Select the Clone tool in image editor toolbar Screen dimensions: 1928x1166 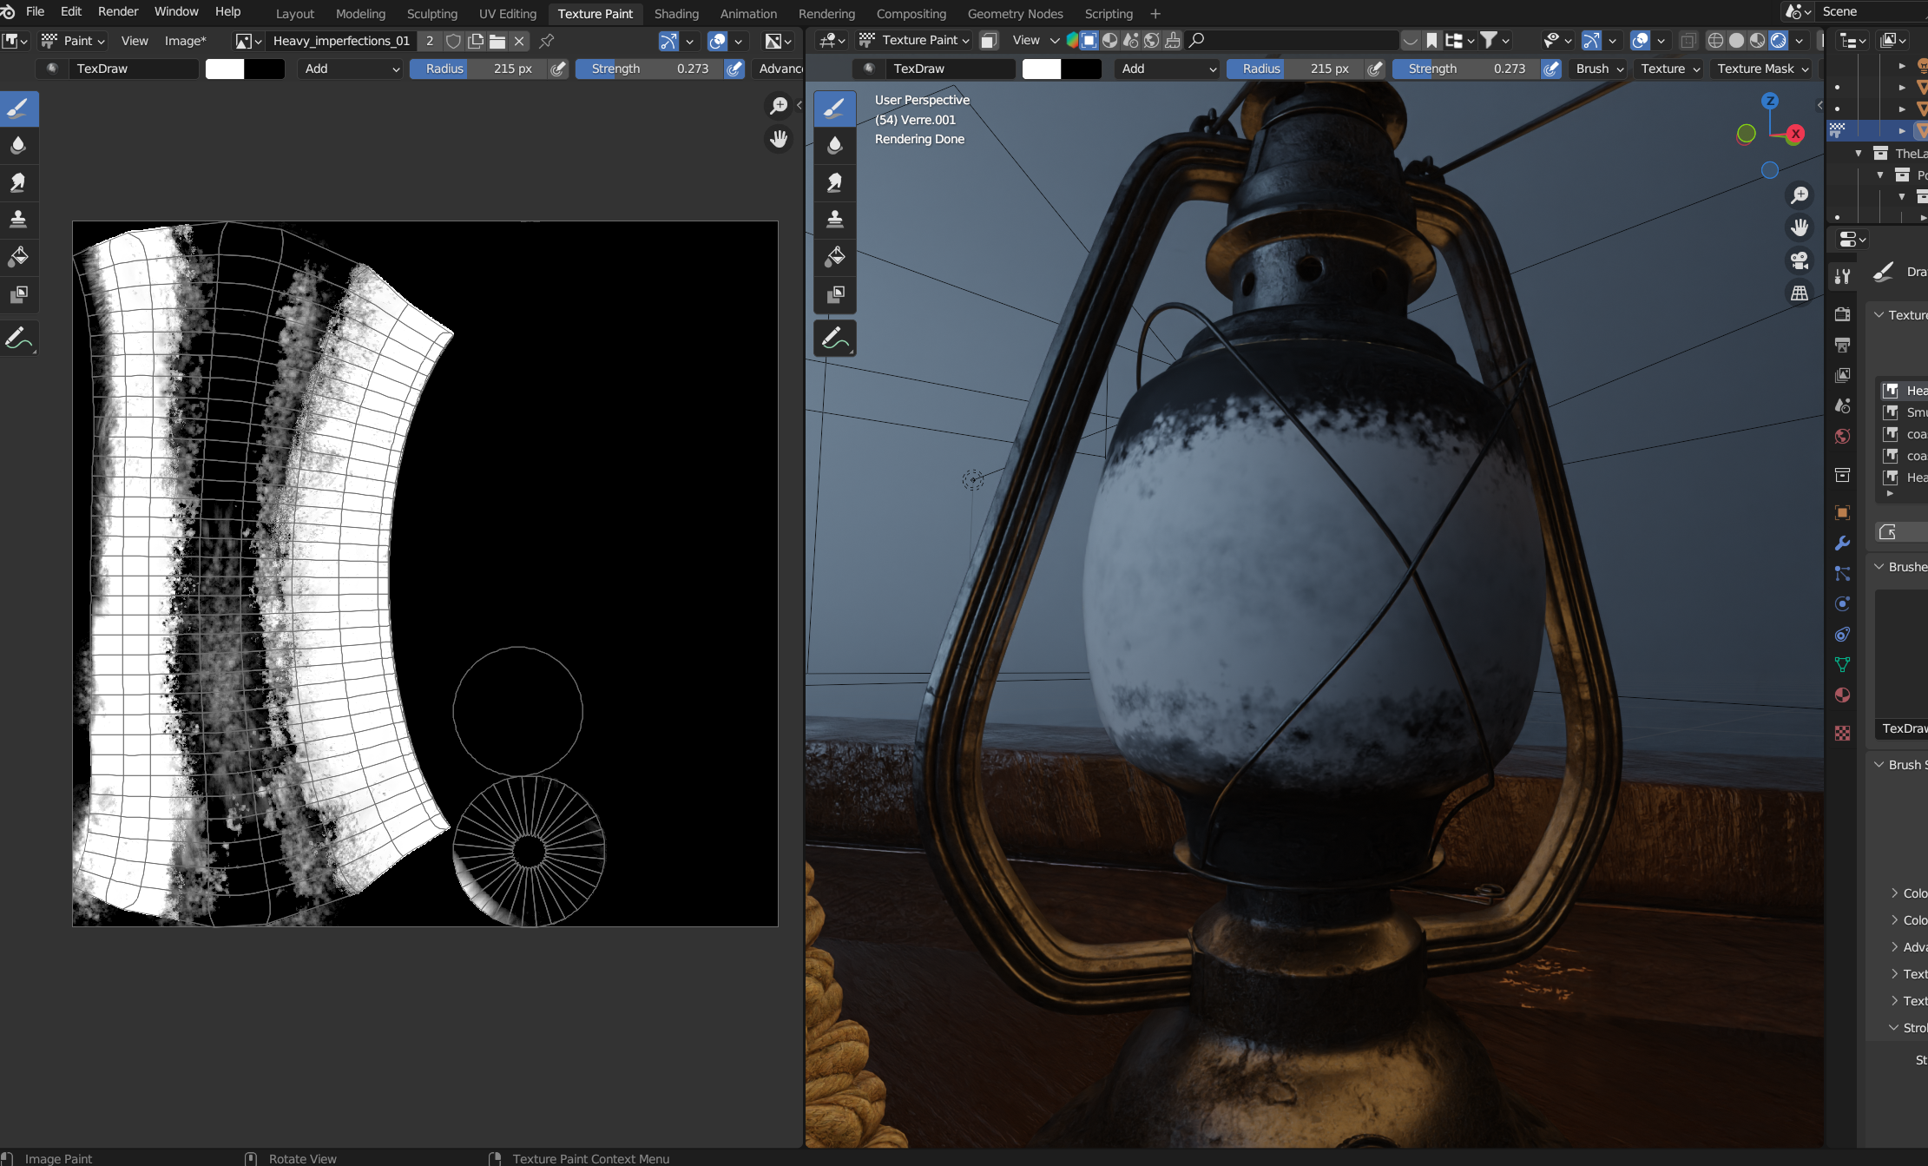click(18, 220)
